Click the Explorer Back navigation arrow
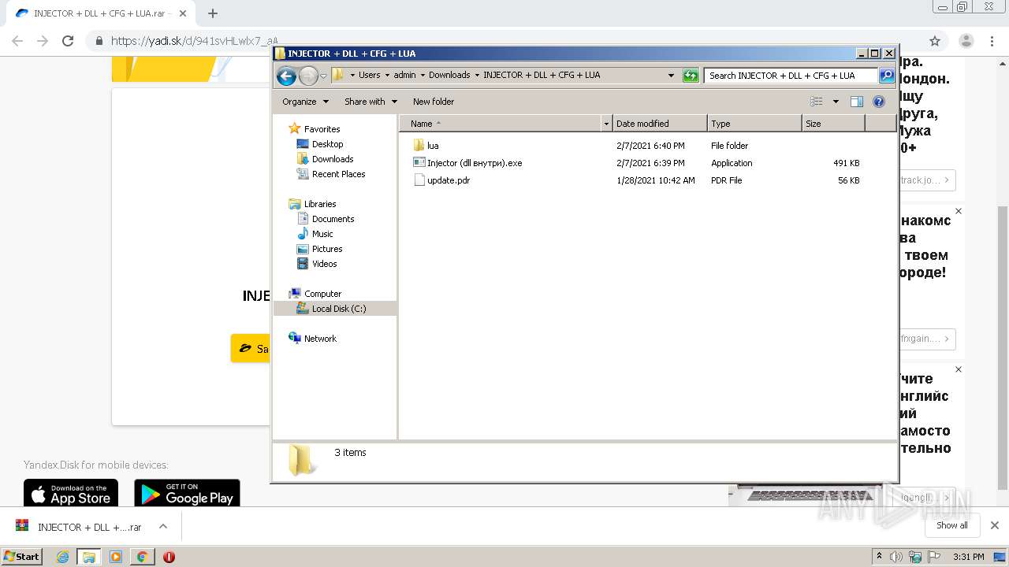1009x567 pixels. tap(287, 76)
